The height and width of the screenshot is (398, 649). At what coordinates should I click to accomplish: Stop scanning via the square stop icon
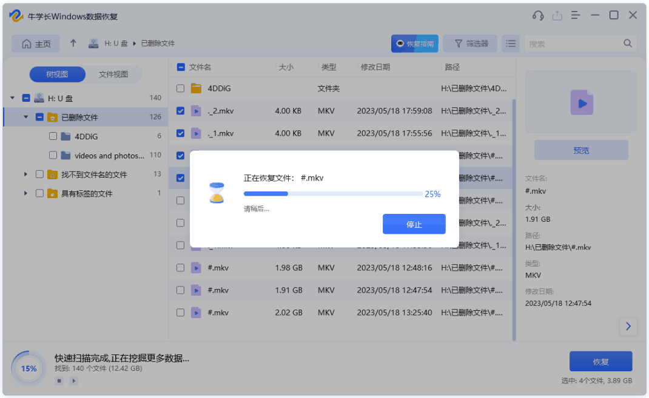(58, 380)
